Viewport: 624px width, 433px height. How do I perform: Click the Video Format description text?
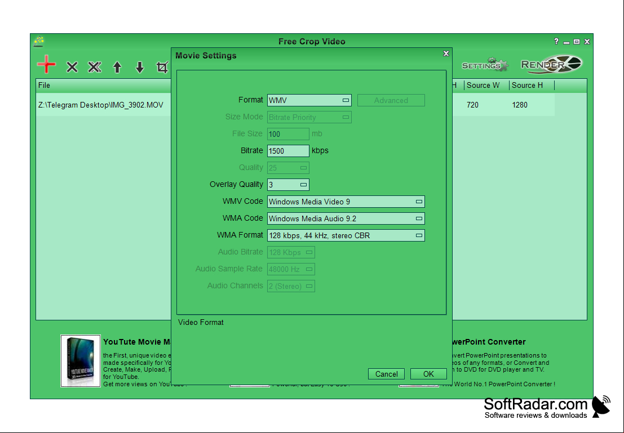click(201, 323)
